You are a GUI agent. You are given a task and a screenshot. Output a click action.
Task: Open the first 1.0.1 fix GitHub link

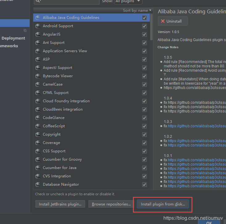(x=197, y=160)
